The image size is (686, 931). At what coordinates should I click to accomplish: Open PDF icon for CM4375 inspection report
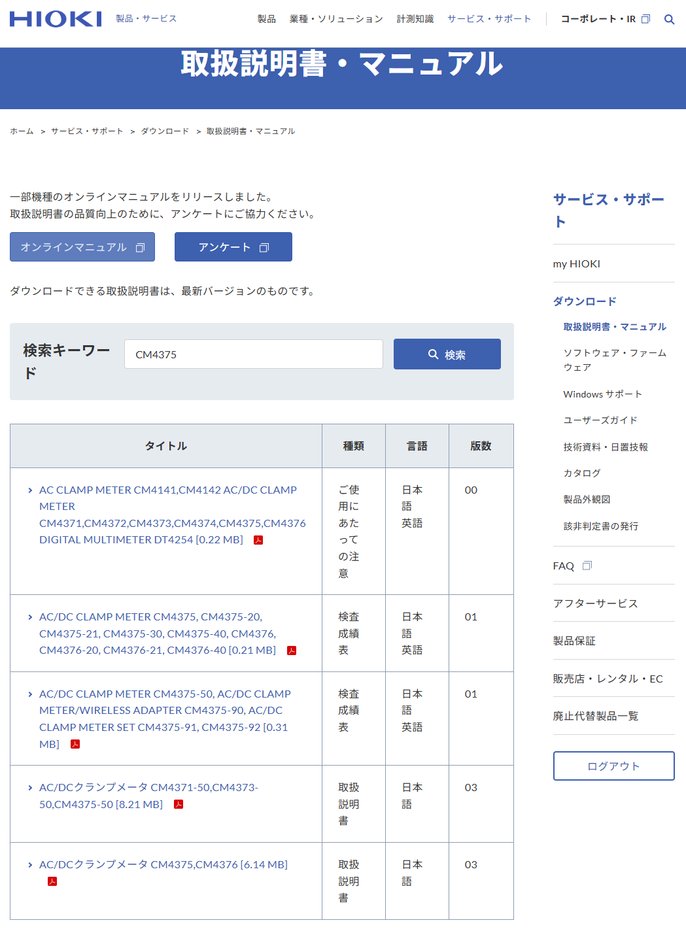click(x=292, y=651)
